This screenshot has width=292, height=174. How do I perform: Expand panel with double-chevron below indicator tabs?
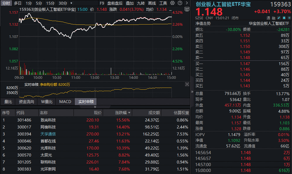pyautogui.click(x=95, y=107)
